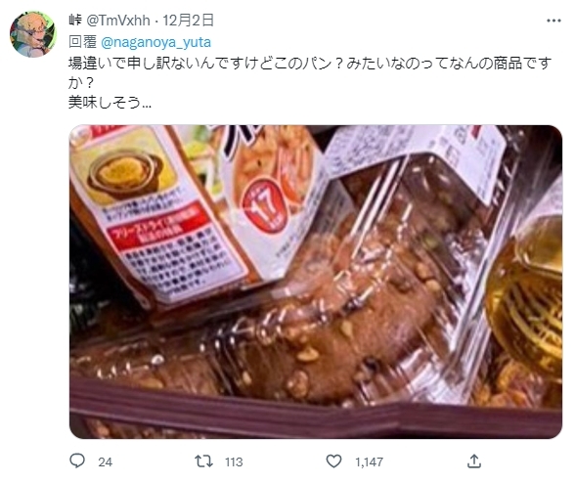Click the retweet count 113

234,461
